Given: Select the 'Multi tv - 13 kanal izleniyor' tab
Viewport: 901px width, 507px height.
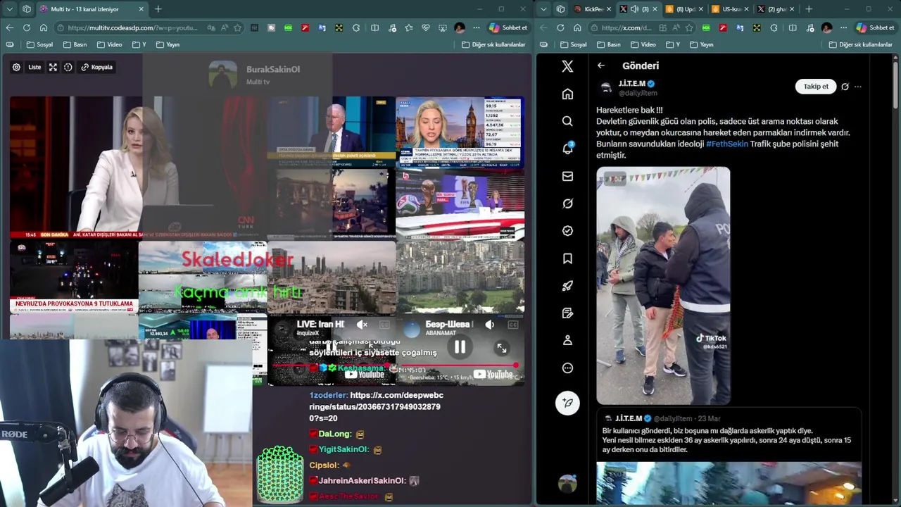Looking at the screenshot, I should 92,9.
